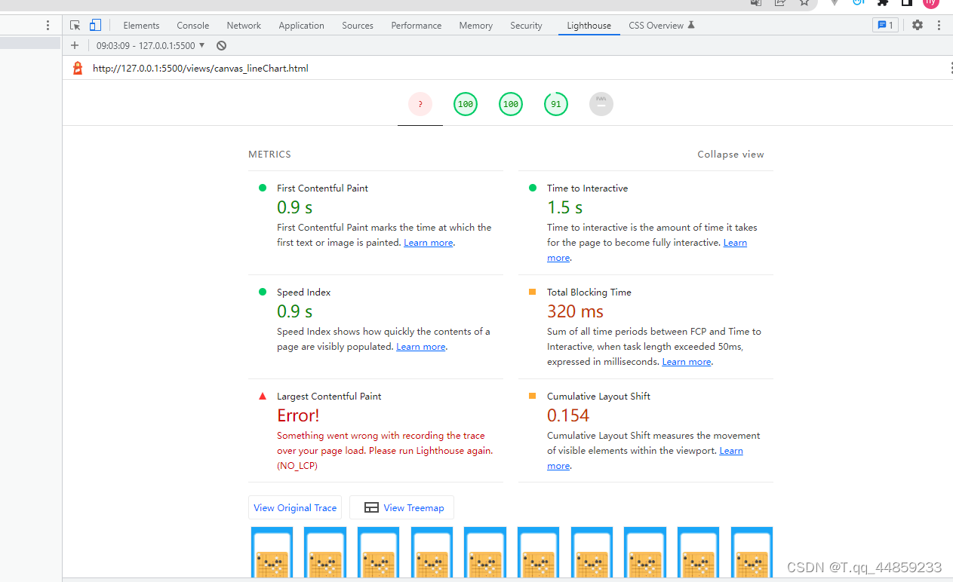This screenshot has height=582, width=953.
Task: Select the PWA gauge icon
Action: tap(601, 104)
